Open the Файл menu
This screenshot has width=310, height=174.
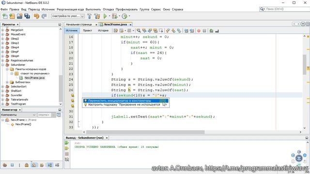[4, 9]
